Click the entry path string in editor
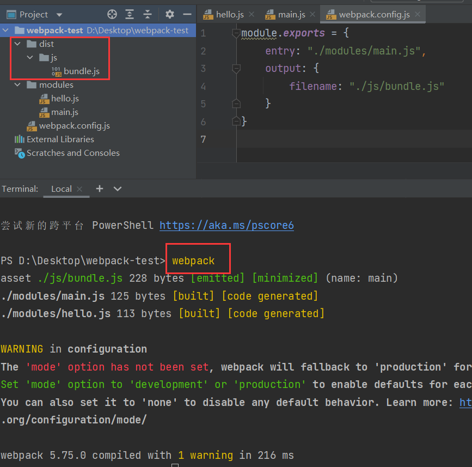The width and height of the screenshot is (472, 467). (x=364, y=51)
